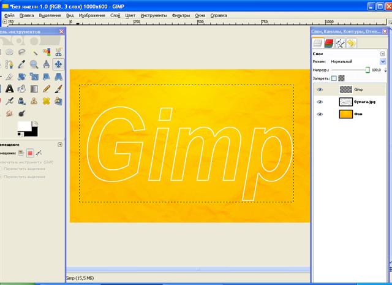Open the Цвет menu
Viewport: 392px width, 285px height.
coord(130,15)
